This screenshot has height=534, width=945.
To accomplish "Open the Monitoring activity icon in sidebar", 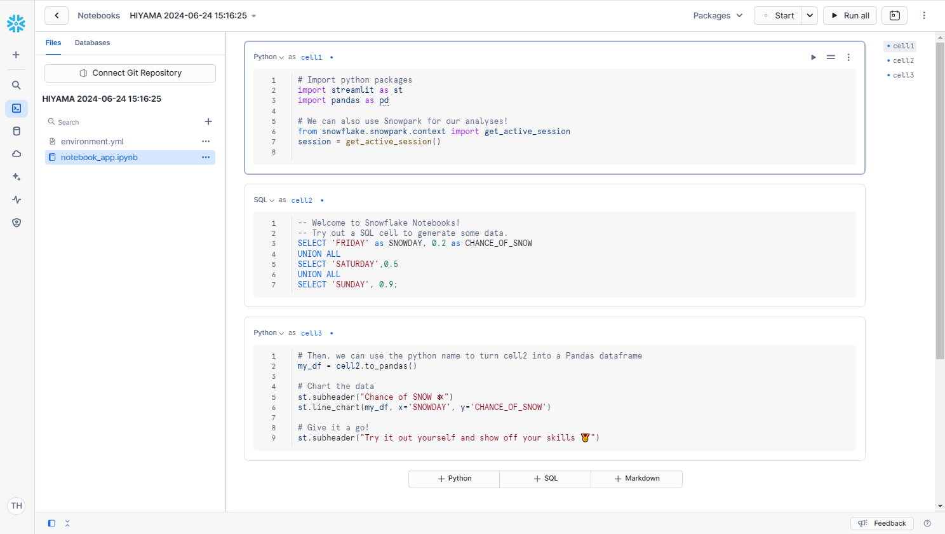I will pos(17,200).
